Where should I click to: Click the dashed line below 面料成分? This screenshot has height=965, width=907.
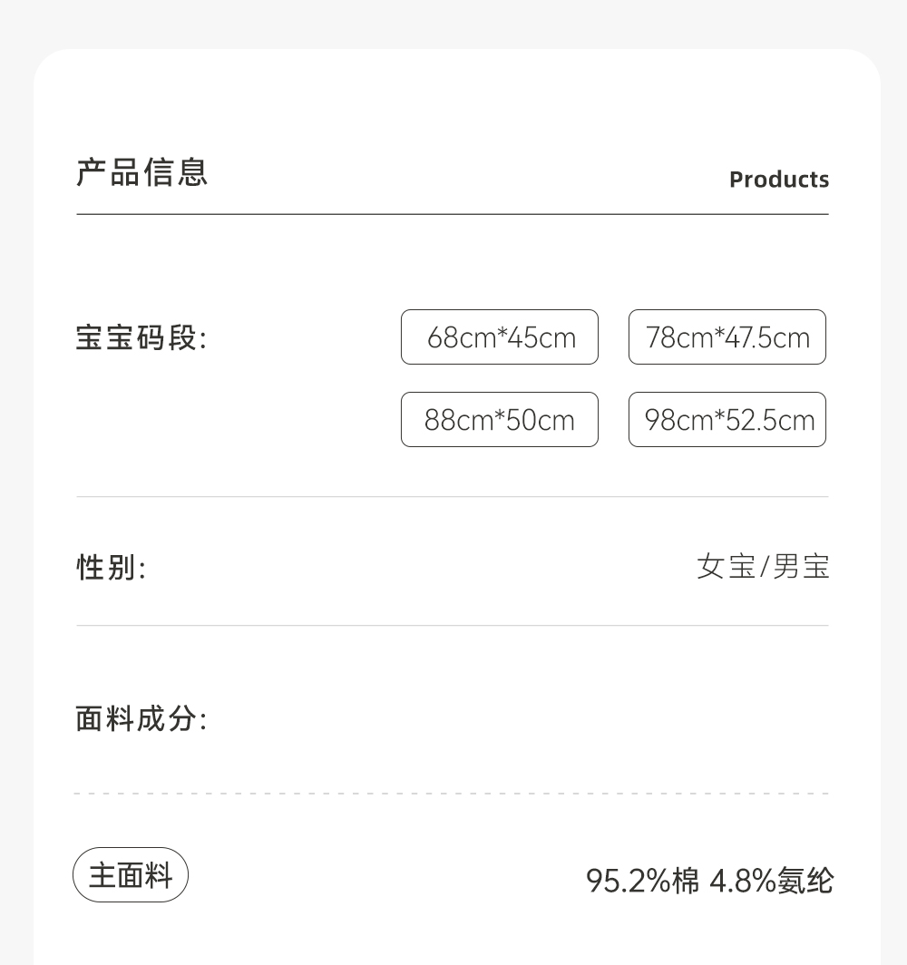click(x=453, y=794)
